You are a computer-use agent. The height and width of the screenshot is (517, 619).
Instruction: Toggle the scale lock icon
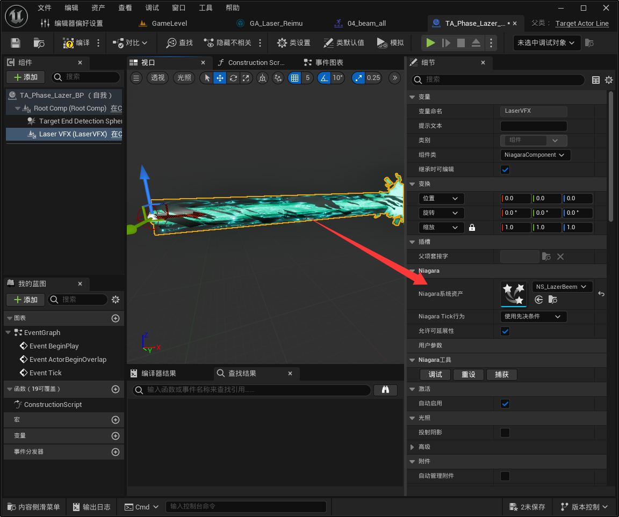coord(472,228)
